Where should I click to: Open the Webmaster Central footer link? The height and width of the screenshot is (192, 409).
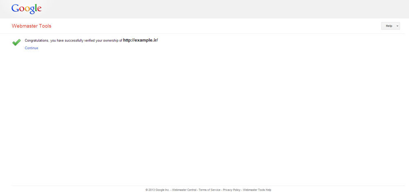(x=184, y=190)
